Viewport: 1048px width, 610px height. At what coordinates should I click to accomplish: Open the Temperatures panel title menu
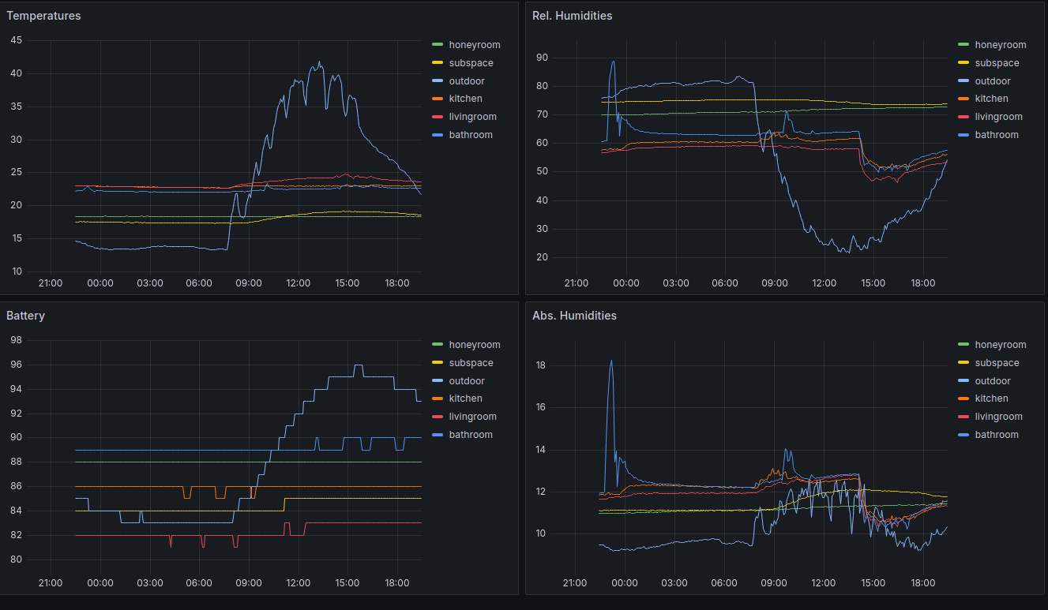click(43, 16)
